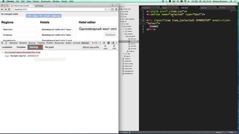
Task: Click the DevTools inspect element magnifier
Action: click(2, 43)
